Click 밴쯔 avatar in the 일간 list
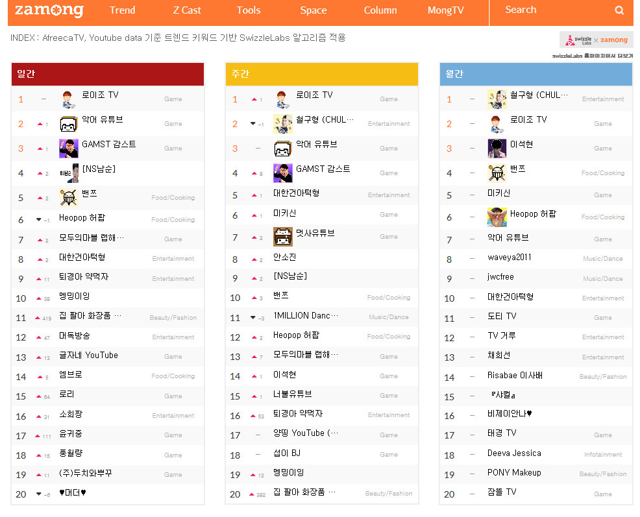Image resolution: width=640 pixels, height=517 pixels. click(x=69, y=198)
